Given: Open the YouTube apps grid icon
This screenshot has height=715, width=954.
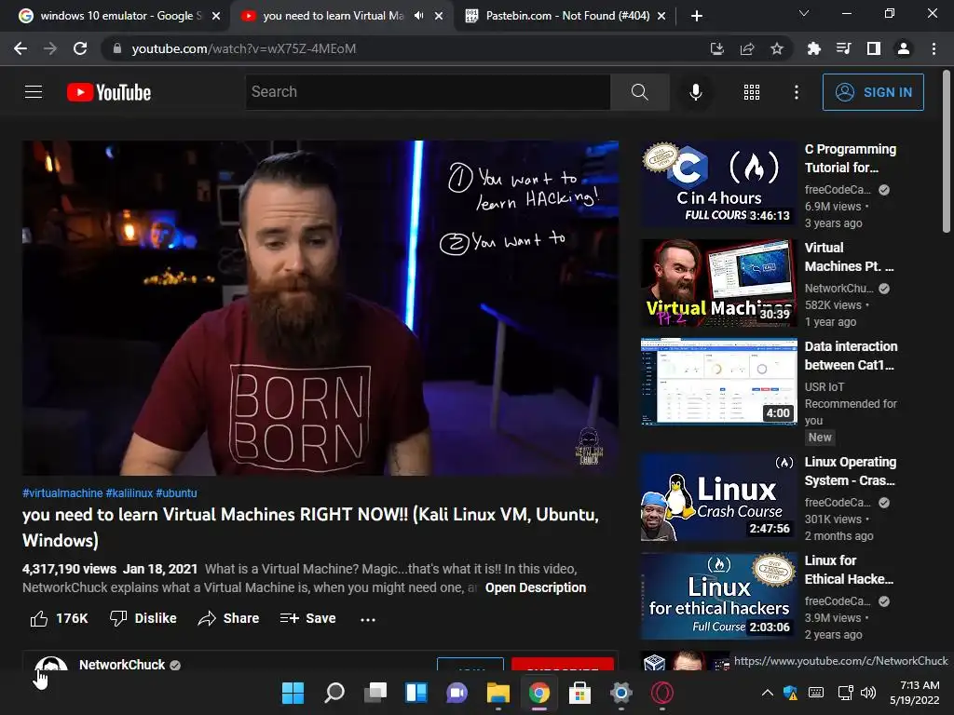Looking at the screenshot, I should (x=752, y=92).
